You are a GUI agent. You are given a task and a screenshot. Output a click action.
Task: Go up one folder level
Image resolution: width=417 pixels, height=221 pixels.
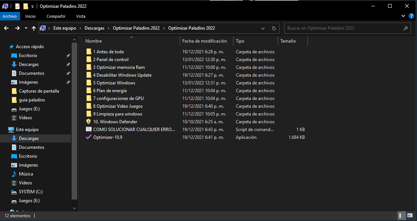tap(34, 28)
